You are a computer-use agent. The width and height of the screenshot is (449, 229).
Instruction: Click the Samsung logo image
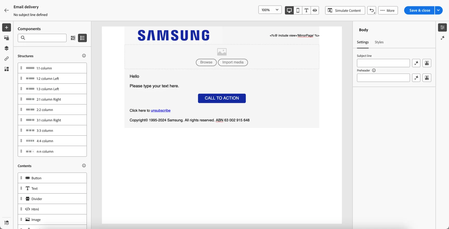tap(174, 35)
